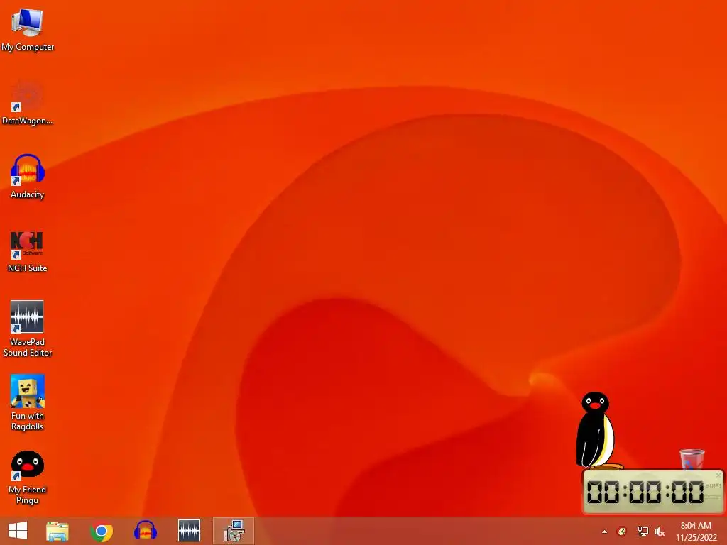Select the Recycle Bin icon behind the timer
This screenshot has height=545, width=727.
point(692,459)
